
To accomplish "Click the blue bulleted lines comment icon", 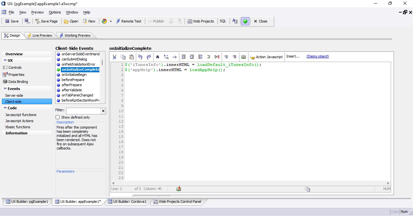I will [x=226, y=57].
